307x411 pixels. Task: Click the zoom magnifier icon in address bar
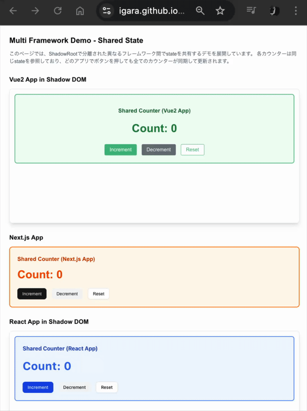point(200,11)
